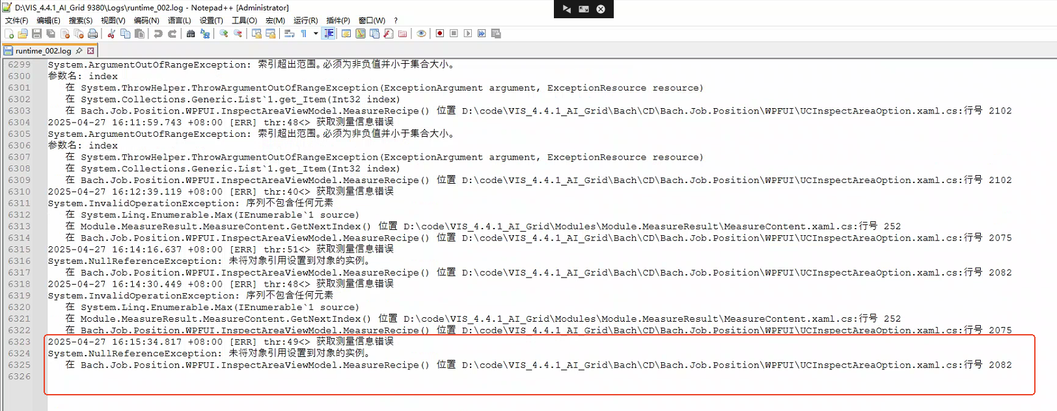The image size is (1057, 411).
Task: Close the current document via the toolbar Close icon
Action: click(x=65, y=33)
